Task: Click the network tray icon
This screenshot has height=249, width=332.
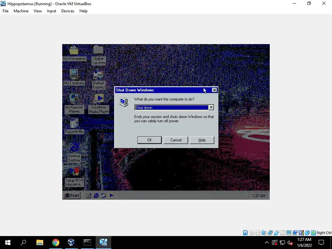Action: click(282, 243)
